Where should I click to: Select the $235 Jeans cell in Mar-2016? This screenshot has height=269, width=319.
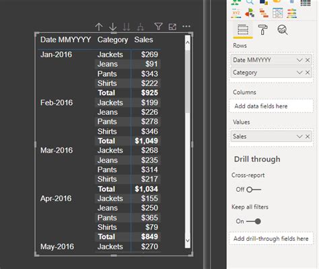pos(149,160)
